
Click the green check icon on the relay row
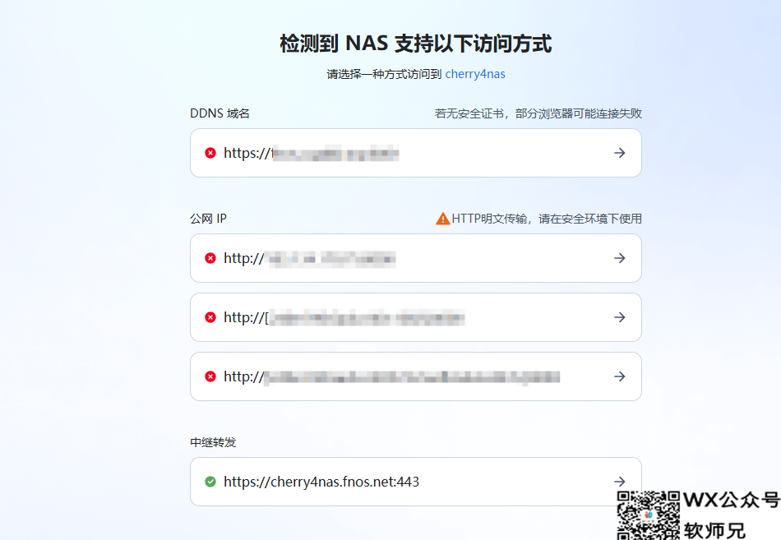coord(210,482)
